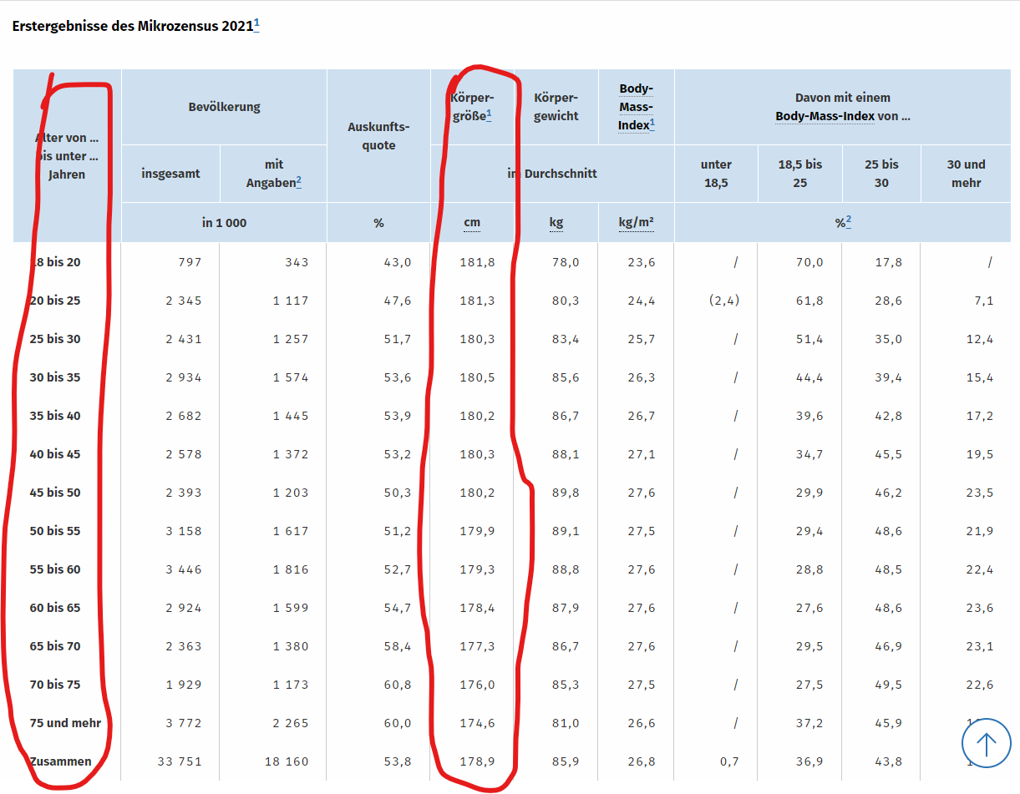1020x794 pixels.
Task: Click the scroll-to-top arrow button
Action: [x=987, y=742]
